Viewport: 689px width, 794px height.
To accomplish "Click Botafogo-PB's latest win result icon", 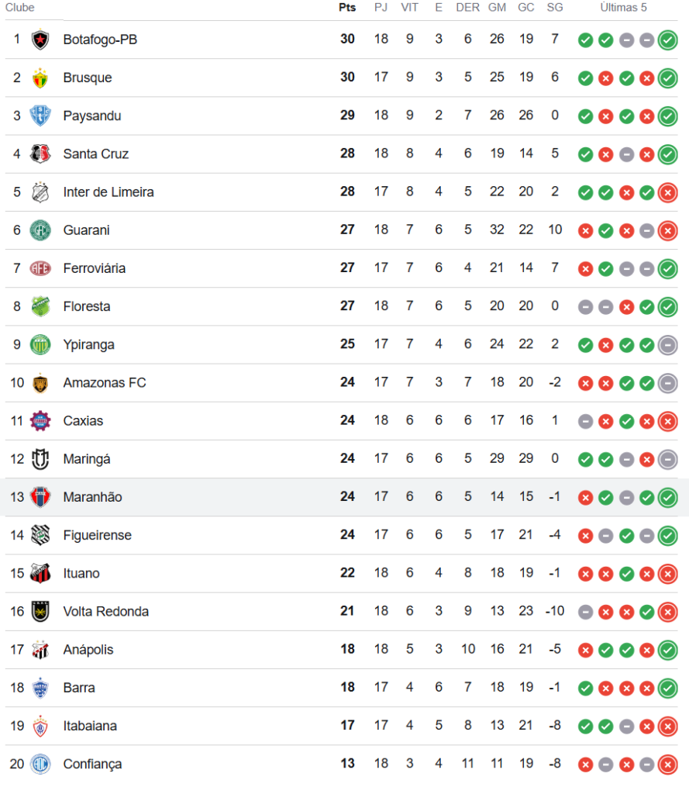I will (x=668, y=40).
